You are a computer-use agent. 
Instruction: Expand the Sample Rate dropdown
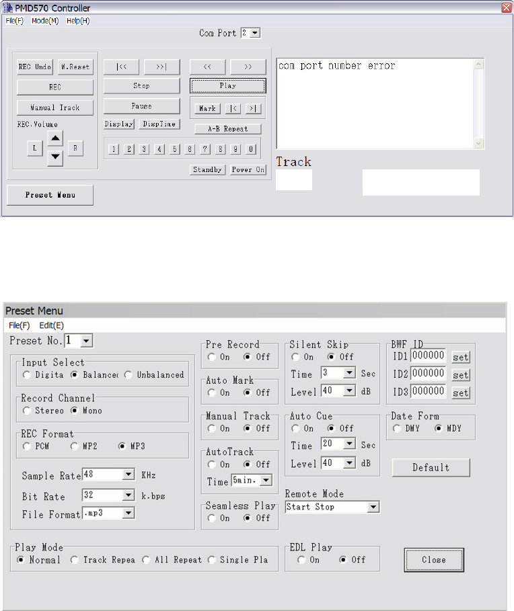point(128,475)
